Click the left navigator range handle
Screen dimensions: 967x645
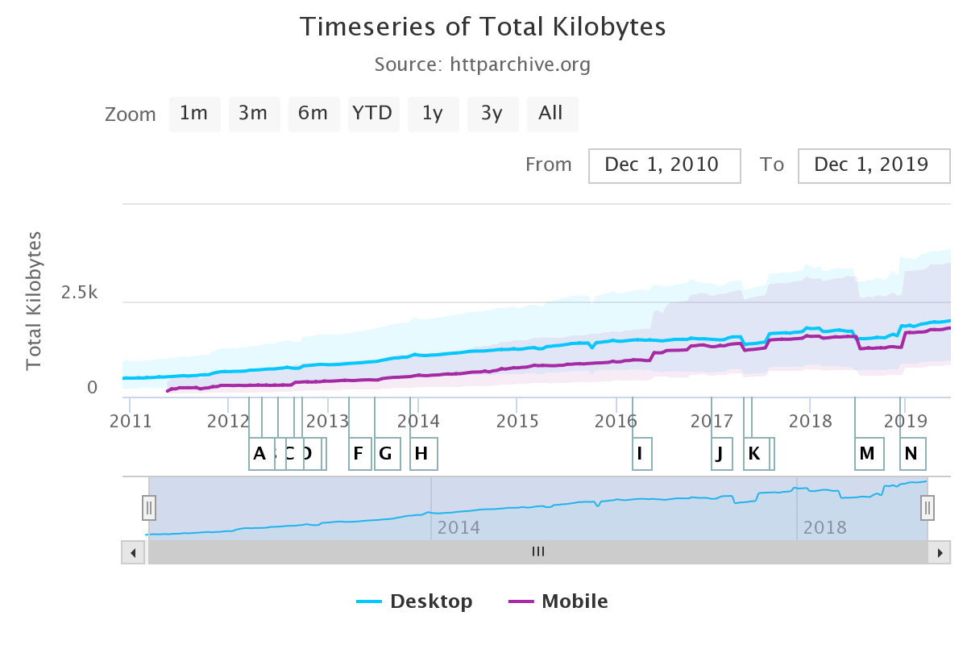tap(149, 508)
